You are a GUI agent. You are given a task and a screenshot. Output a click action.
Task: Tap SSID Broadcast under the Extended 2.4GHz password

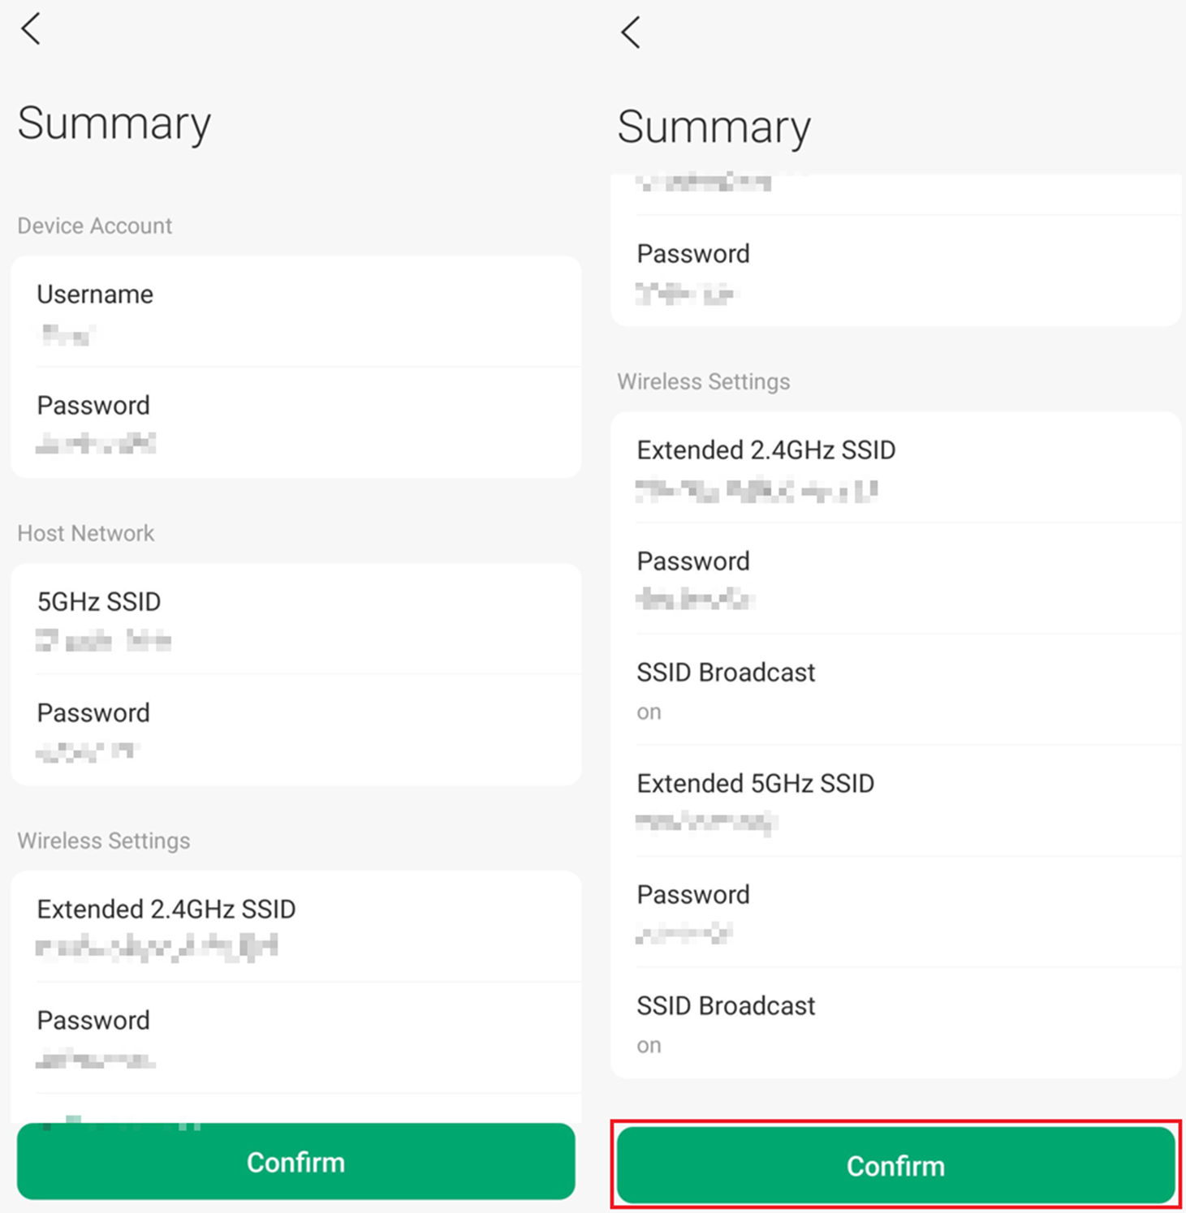pos(895,690)
